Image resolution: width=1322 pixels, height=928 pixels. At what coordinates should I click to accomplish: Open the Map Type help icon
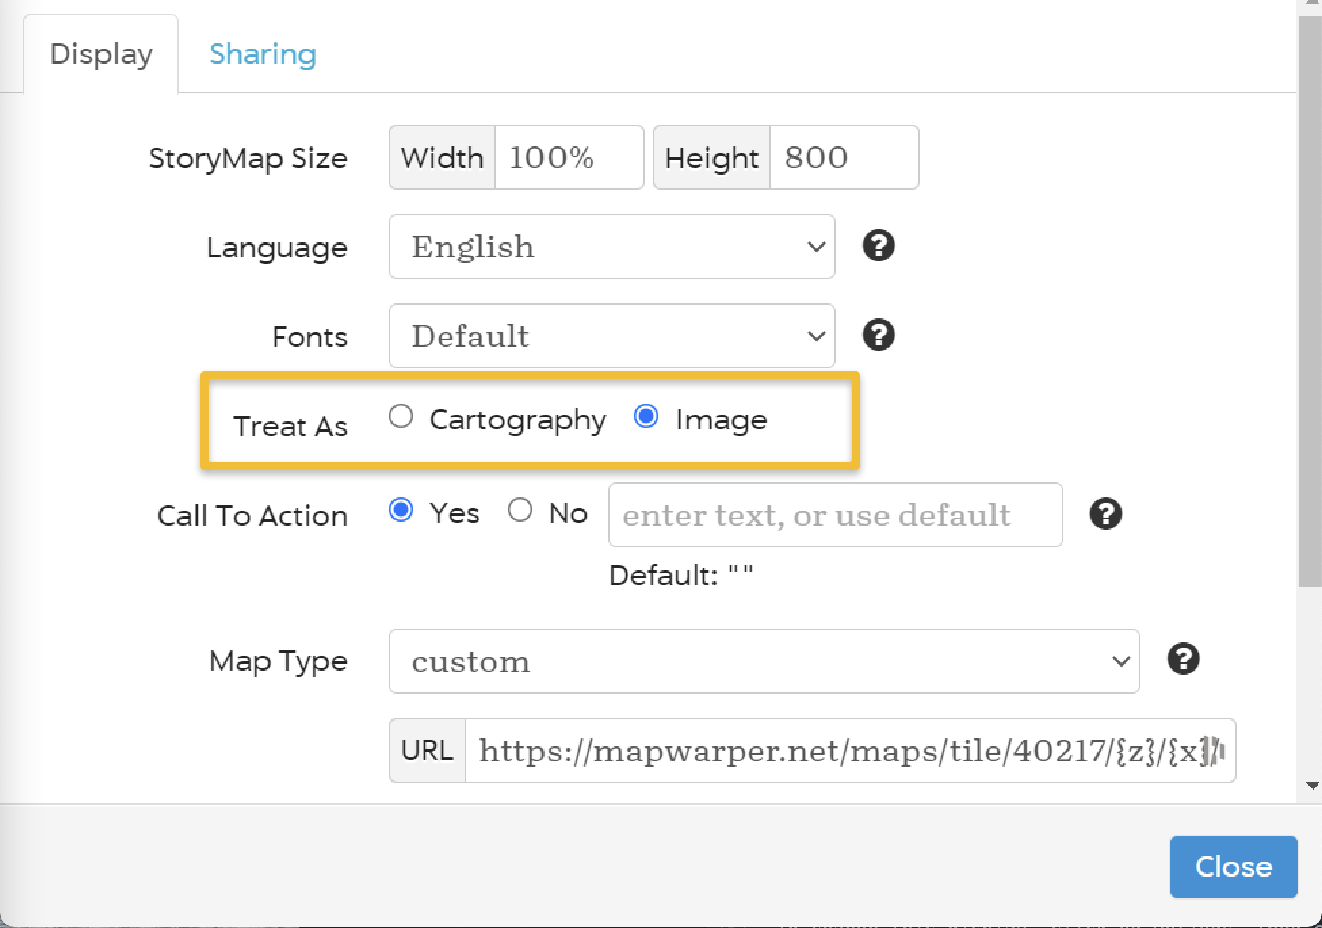click(x=1183, y=659)
